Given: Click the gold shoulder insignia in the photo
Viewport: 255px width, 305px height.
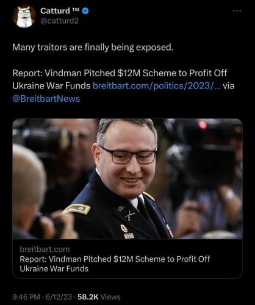Looking at the screenshot, I should [77, 209].
